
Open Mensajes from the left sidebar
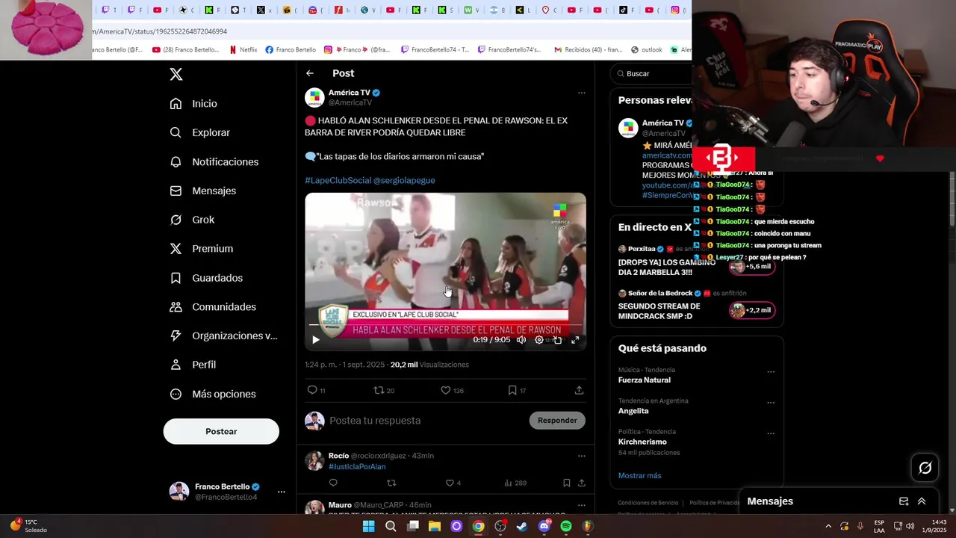pos(202,191)
